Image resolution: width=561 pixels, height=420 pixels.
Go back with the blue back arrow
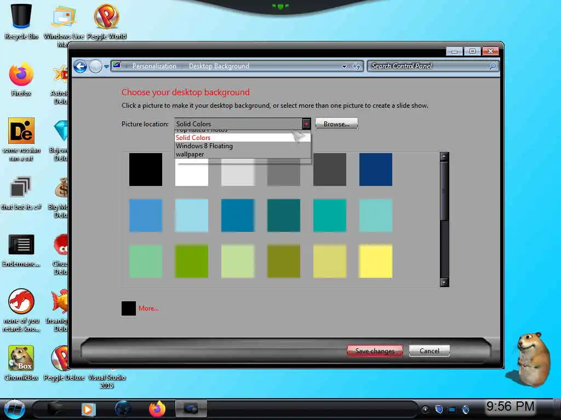coord(81,66)
